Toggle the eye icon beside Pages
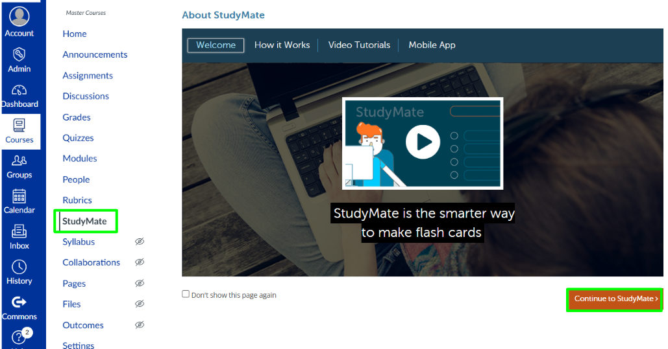This screenshot has width=668, height=349. (139, 284)
